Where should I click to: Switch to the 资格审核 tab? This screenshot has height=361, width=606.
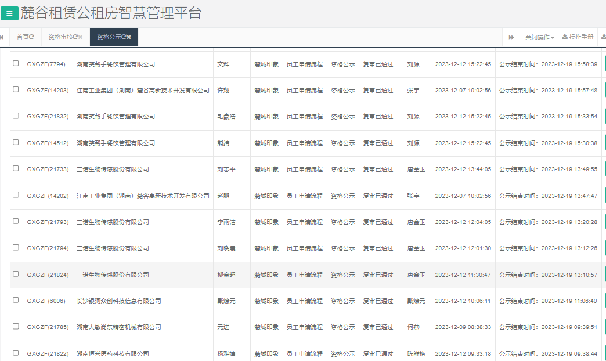click(66, 37)
